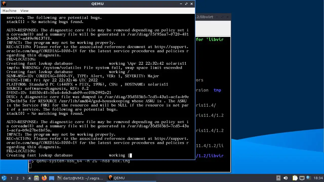Switch to desktop 3
This screenshot has height=182, width=324.
[x=23, y=178]
